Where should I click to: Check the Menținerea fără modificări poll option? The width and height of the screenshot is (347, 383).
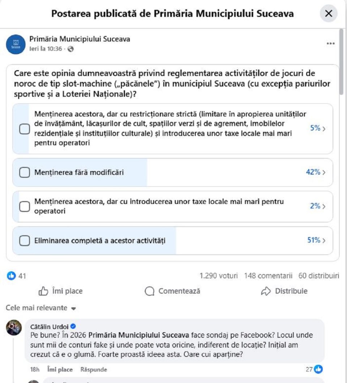pyautogui.click(x=24, y=173)
